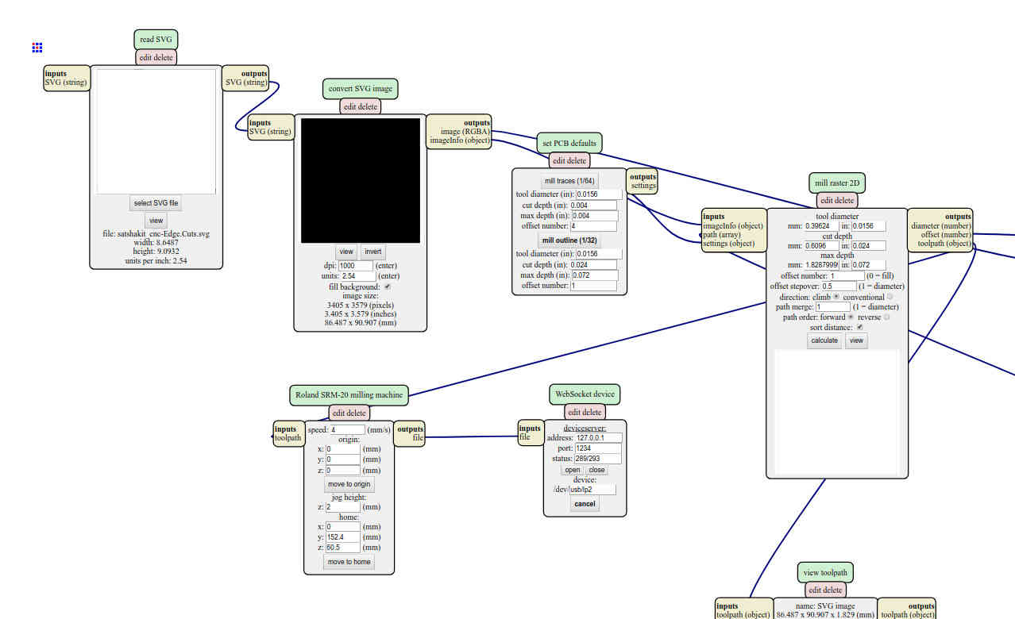1015x619 pixels.
Task: Select the 'climb' direction radio button
Action: point(836,297)
